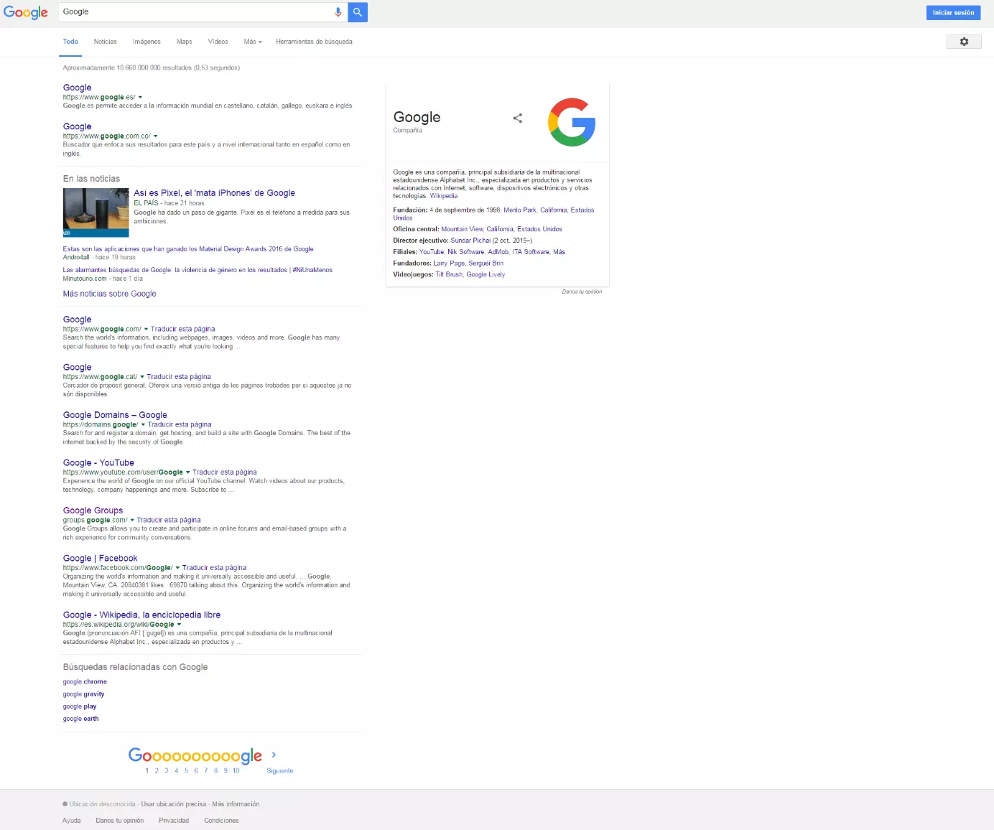
Task: Expand arrow next to es.wikipedia.org URL
Action: [x=179, y=625]
